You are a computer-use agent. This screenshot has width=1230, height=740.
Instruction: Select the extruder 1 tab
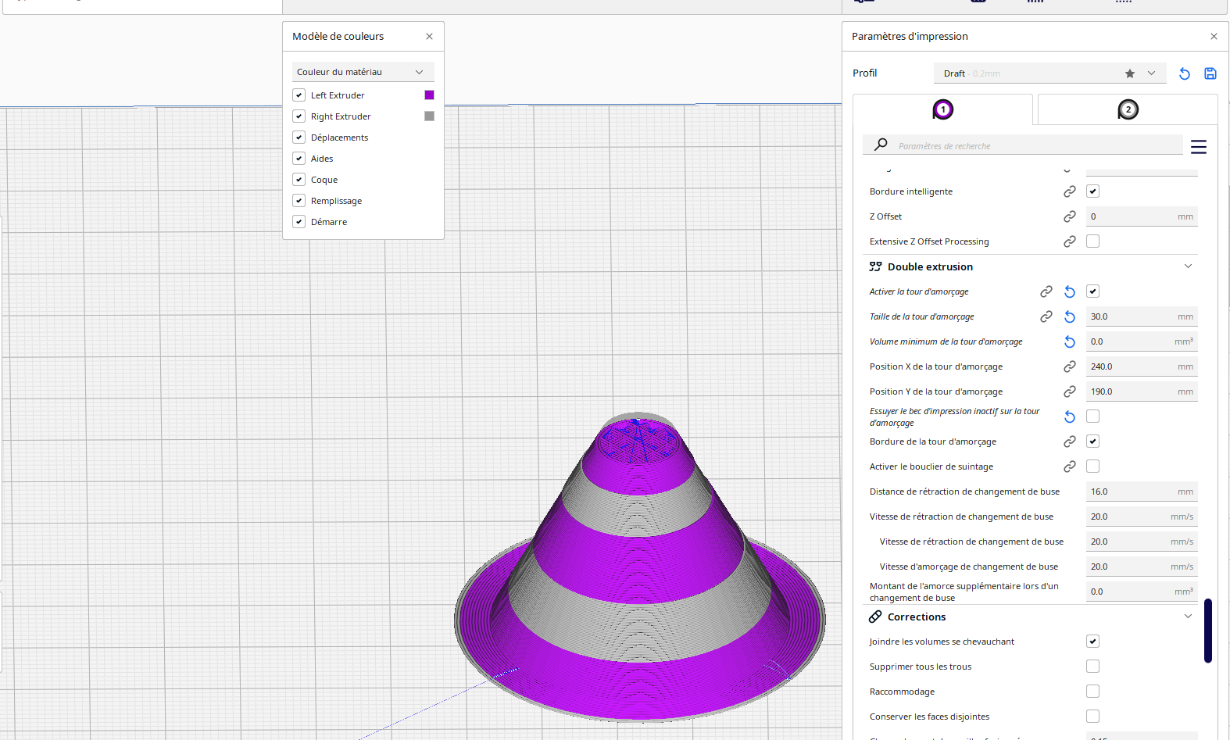pyautogui.click(x=942, y=109)
